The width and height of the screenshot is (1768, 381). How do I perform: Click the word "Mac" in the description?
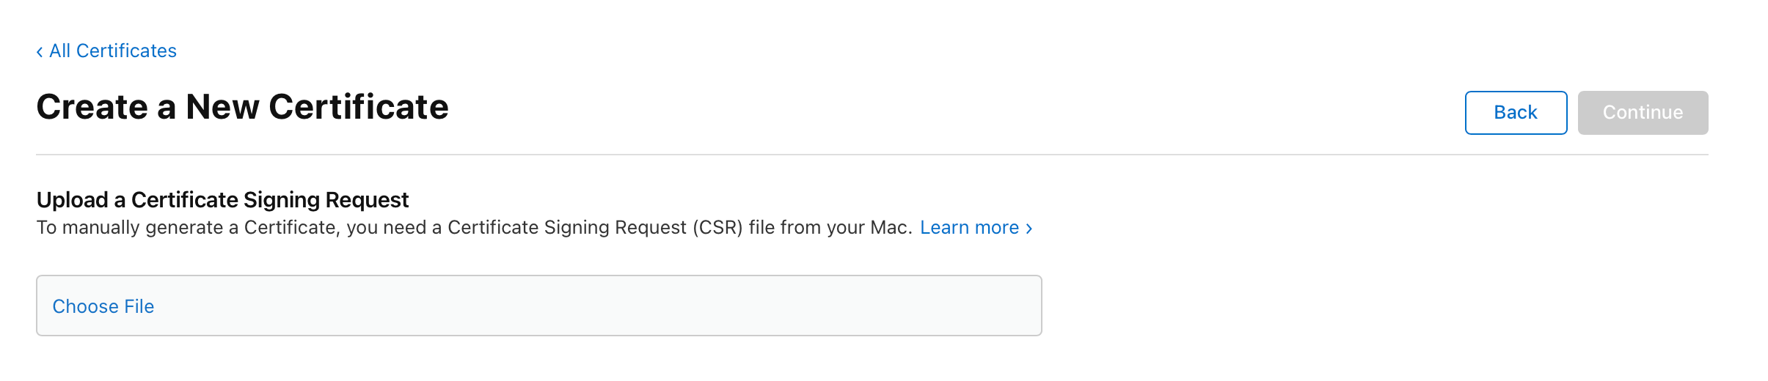(888, 228)
